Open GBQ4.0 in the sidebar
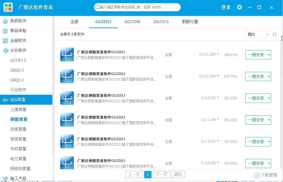 pyautogui.click(x=17, y=70)
